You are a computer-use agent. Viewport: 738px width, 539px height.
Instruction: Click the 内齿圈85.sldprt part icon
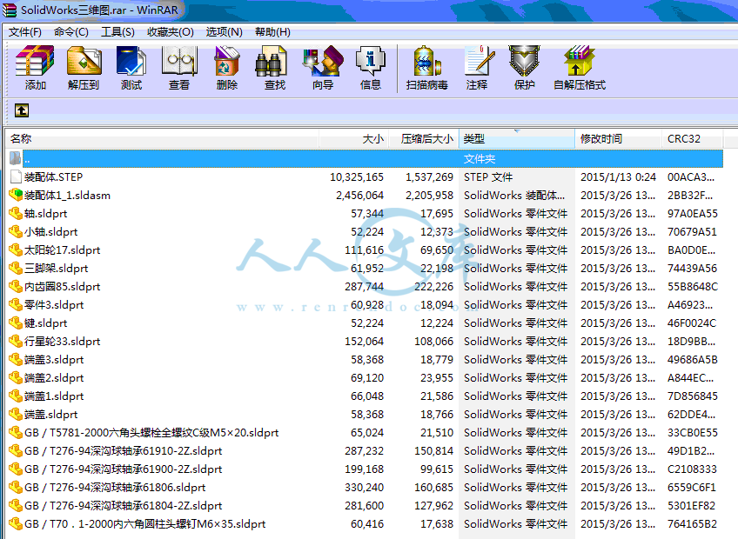[x=16, y=286]
